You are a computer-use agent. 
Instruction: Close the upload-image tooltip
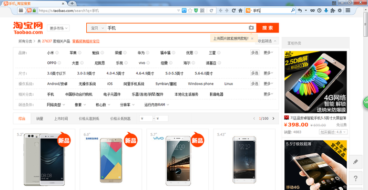[252, 38]
